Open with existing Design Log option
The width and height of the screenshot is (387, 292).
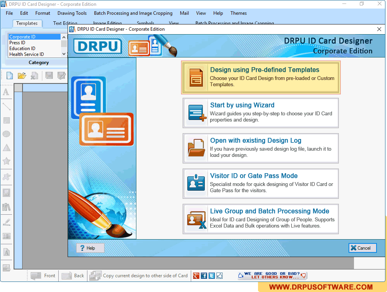[261, 148]
